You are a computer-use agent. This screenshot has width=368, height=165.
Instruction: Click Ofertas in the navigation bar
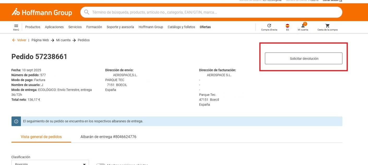(x=205, y=27)
